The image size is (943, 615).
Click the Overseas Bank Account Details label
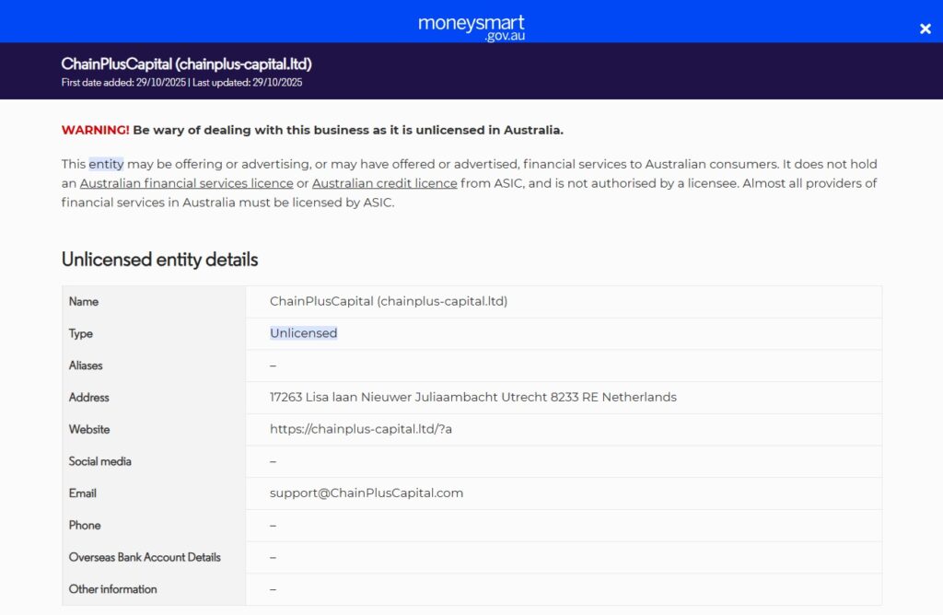point(144,557)
